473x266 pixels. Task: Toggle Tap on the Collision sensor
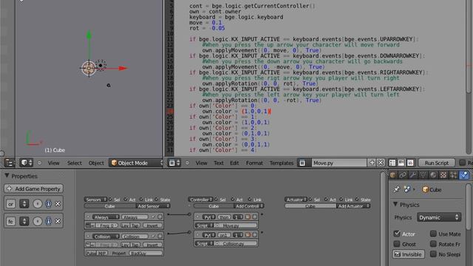click(135, 245)
